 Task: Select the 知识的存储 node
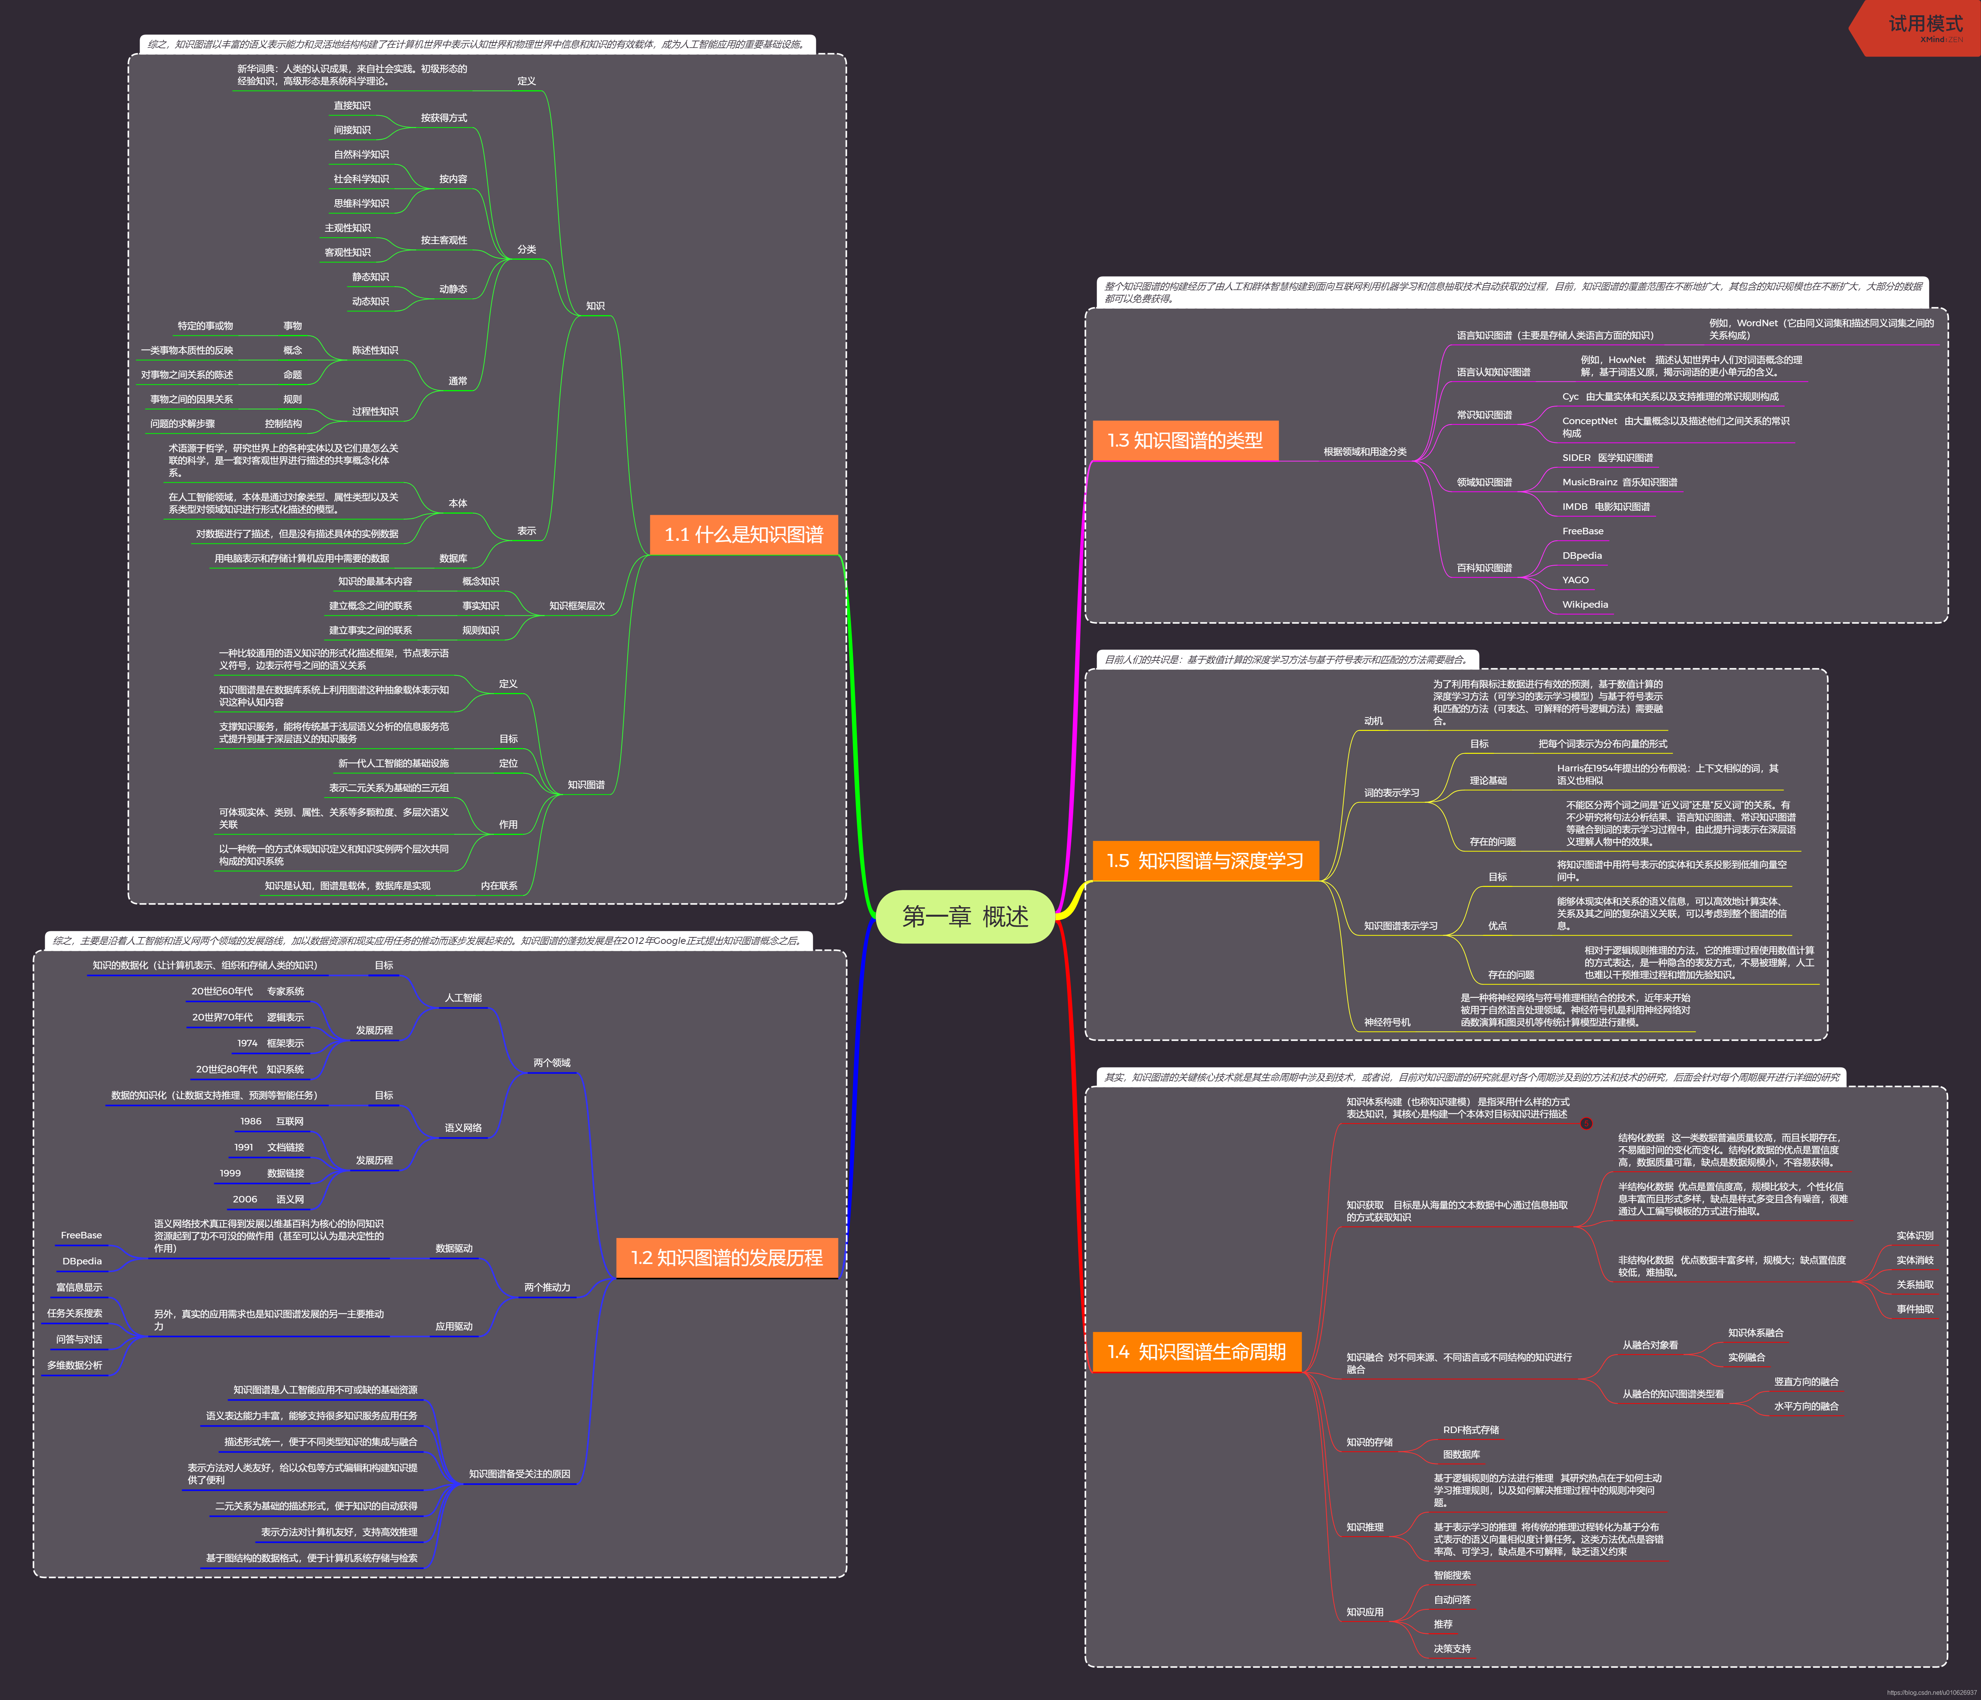[1369, 1442]
